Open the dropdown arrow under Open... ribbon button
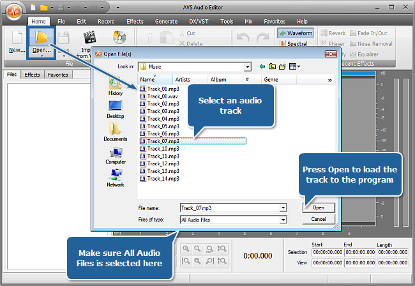Screen dimensions: 415x286 coord(41,56)
